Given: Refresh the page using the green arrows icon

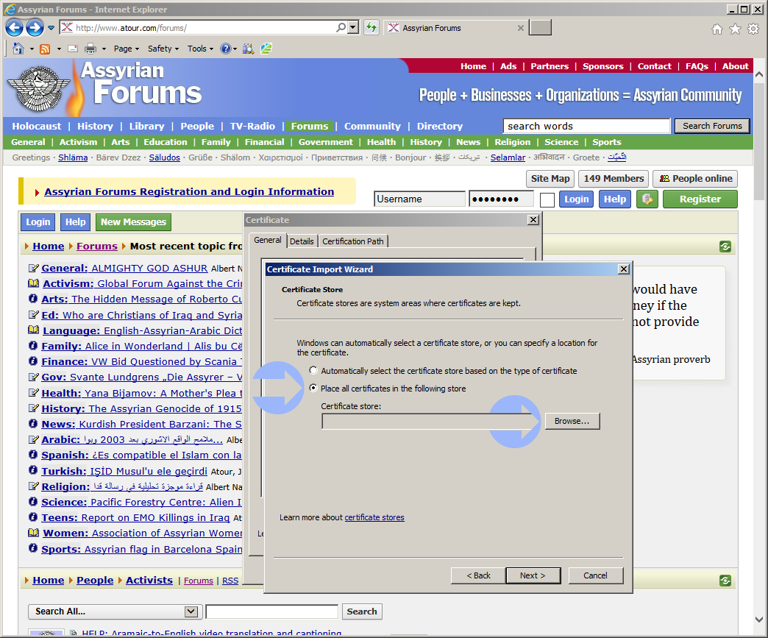Looking at the screenshot, I should (371, 28).
